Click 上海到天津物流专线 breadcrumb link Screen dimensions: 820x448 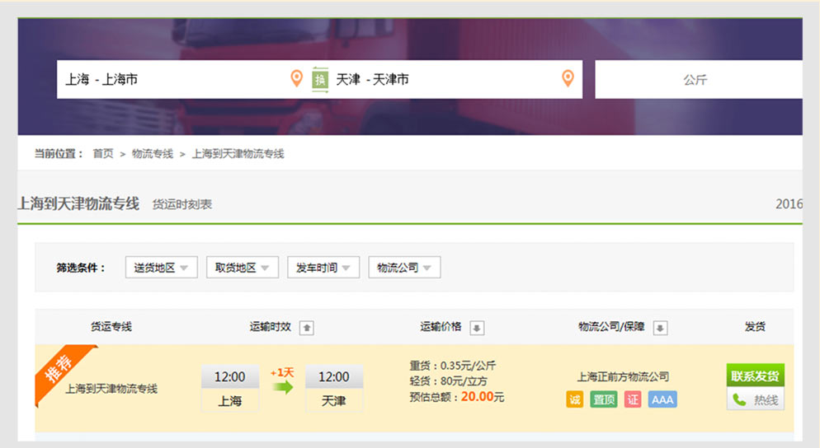[238, 153]
